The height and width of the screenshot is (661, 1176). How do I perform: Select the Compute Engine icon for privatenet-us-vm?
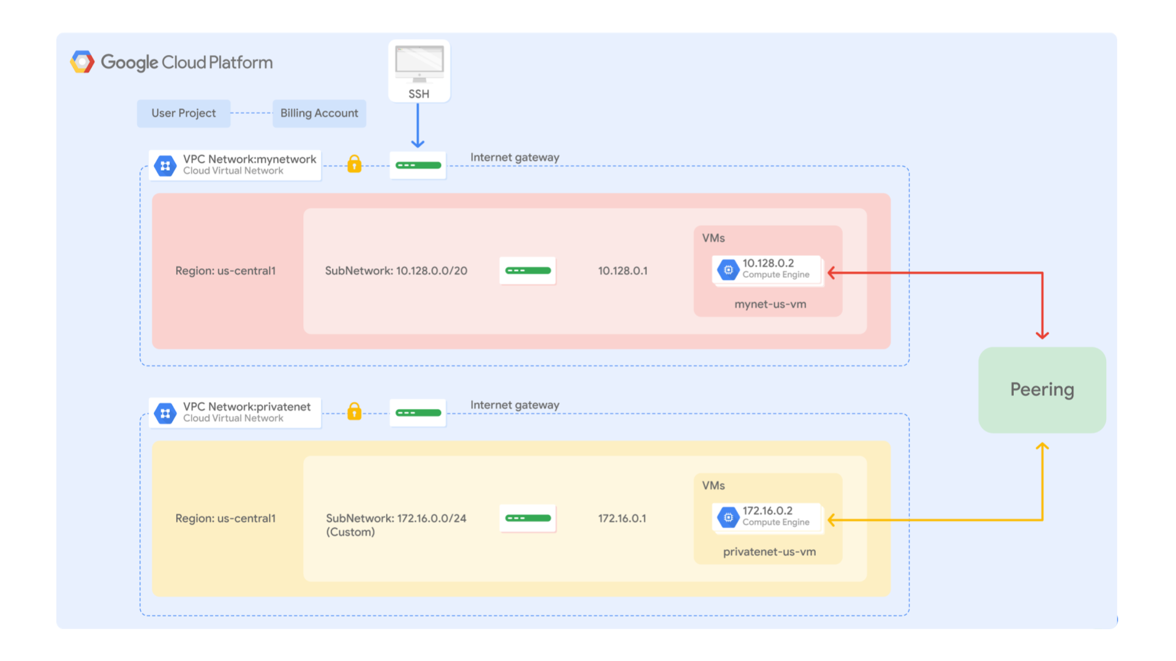click(x=728, y=517)
